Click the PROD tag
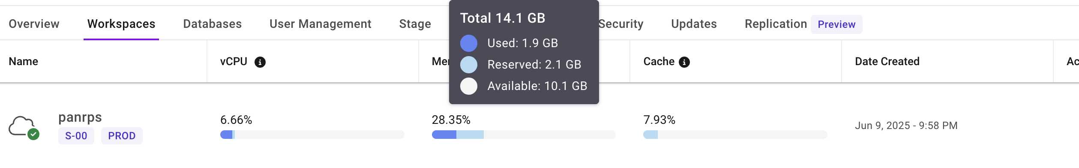 122,136
